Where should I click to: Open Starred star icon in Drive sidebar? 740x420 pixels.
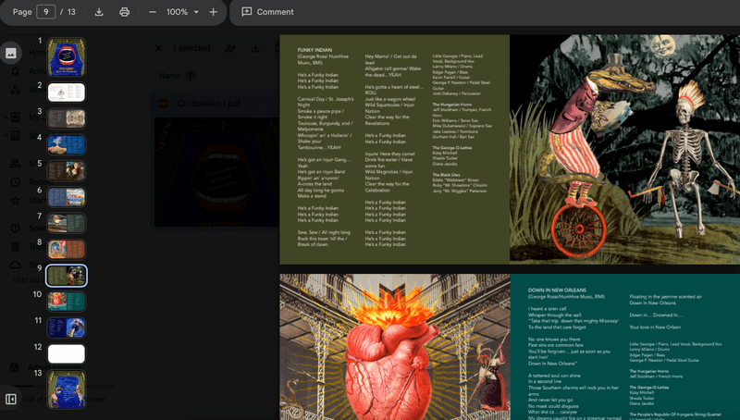click(15, 200)
